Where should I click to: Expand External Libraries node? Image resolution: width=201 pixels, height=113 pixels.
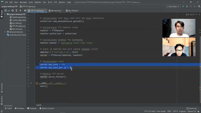pyautogui.click(x=5, y=32)
